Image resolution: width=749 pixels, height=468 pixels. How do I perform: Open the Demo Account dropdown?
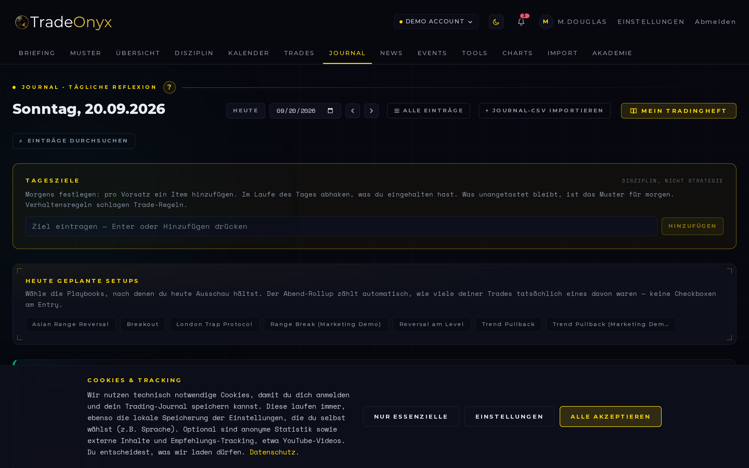tap(436, 22)
